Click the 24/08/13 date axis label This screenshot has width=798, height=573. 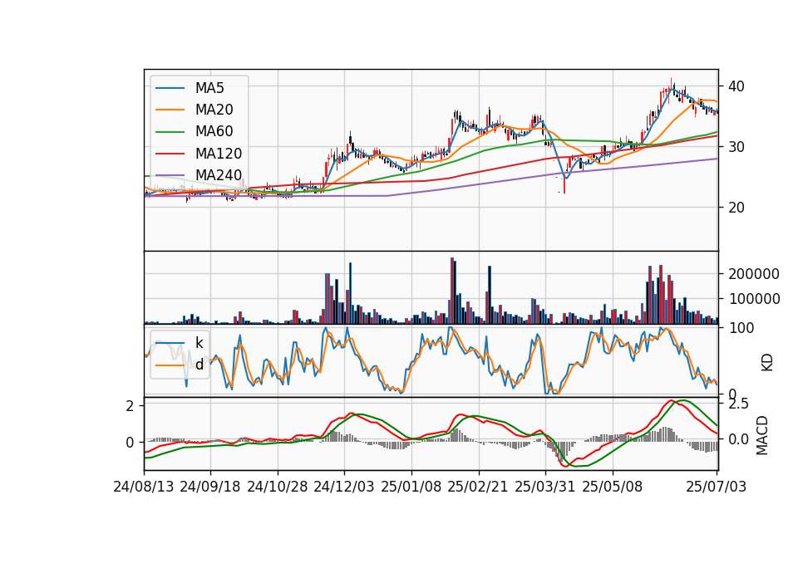(x=144, y=487)
